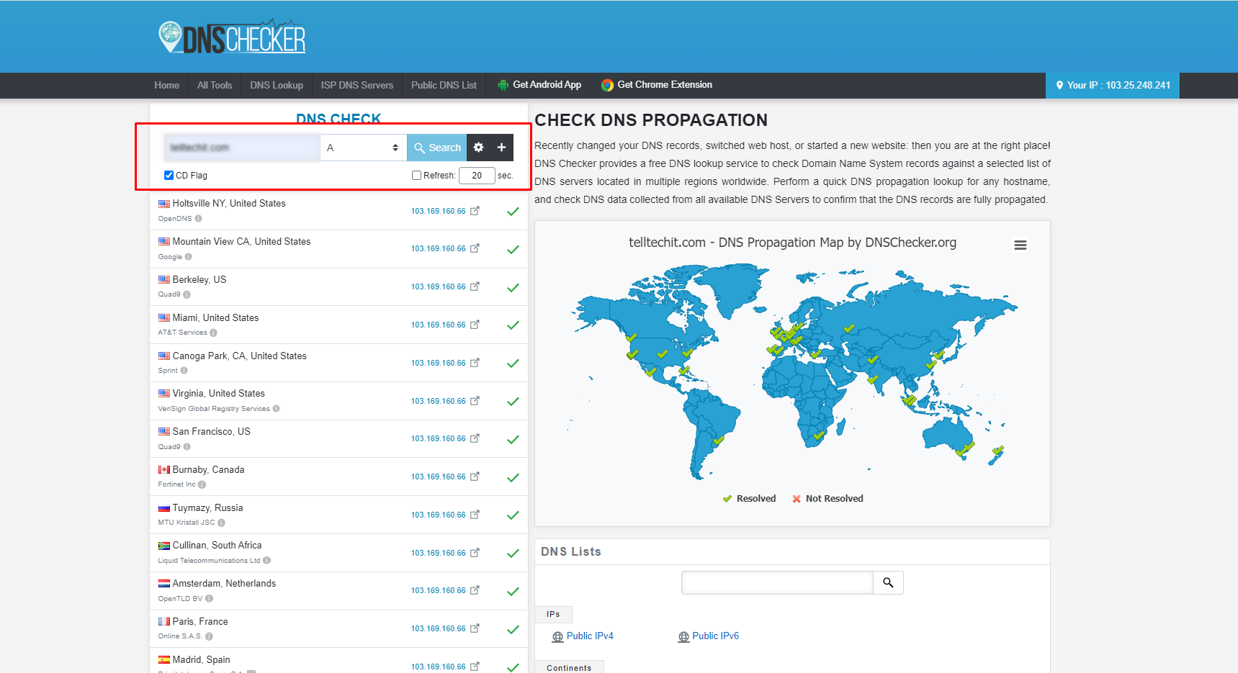Open settings via the gear icon
This screenshot has height=673, width=1238.
[478, 147]
